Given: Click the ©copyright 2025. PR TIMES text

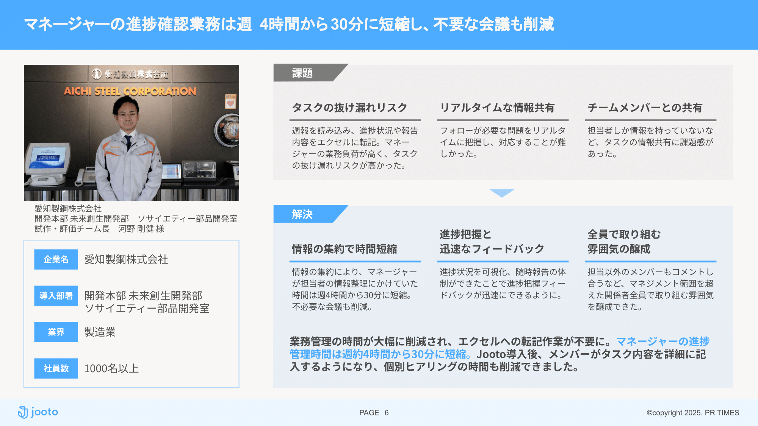Looking at the screenshot, I should 693,413.
